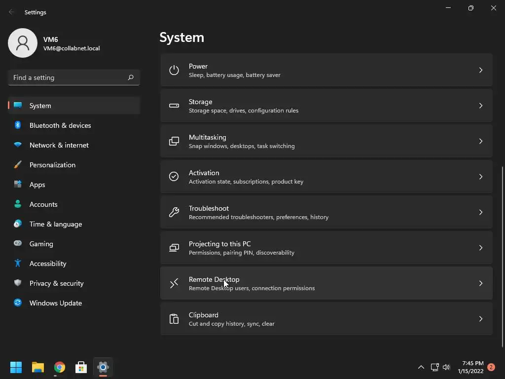Click the Multitasking windows icon
This screenshot has height=379, width=505.
click(x=174, y=141)
